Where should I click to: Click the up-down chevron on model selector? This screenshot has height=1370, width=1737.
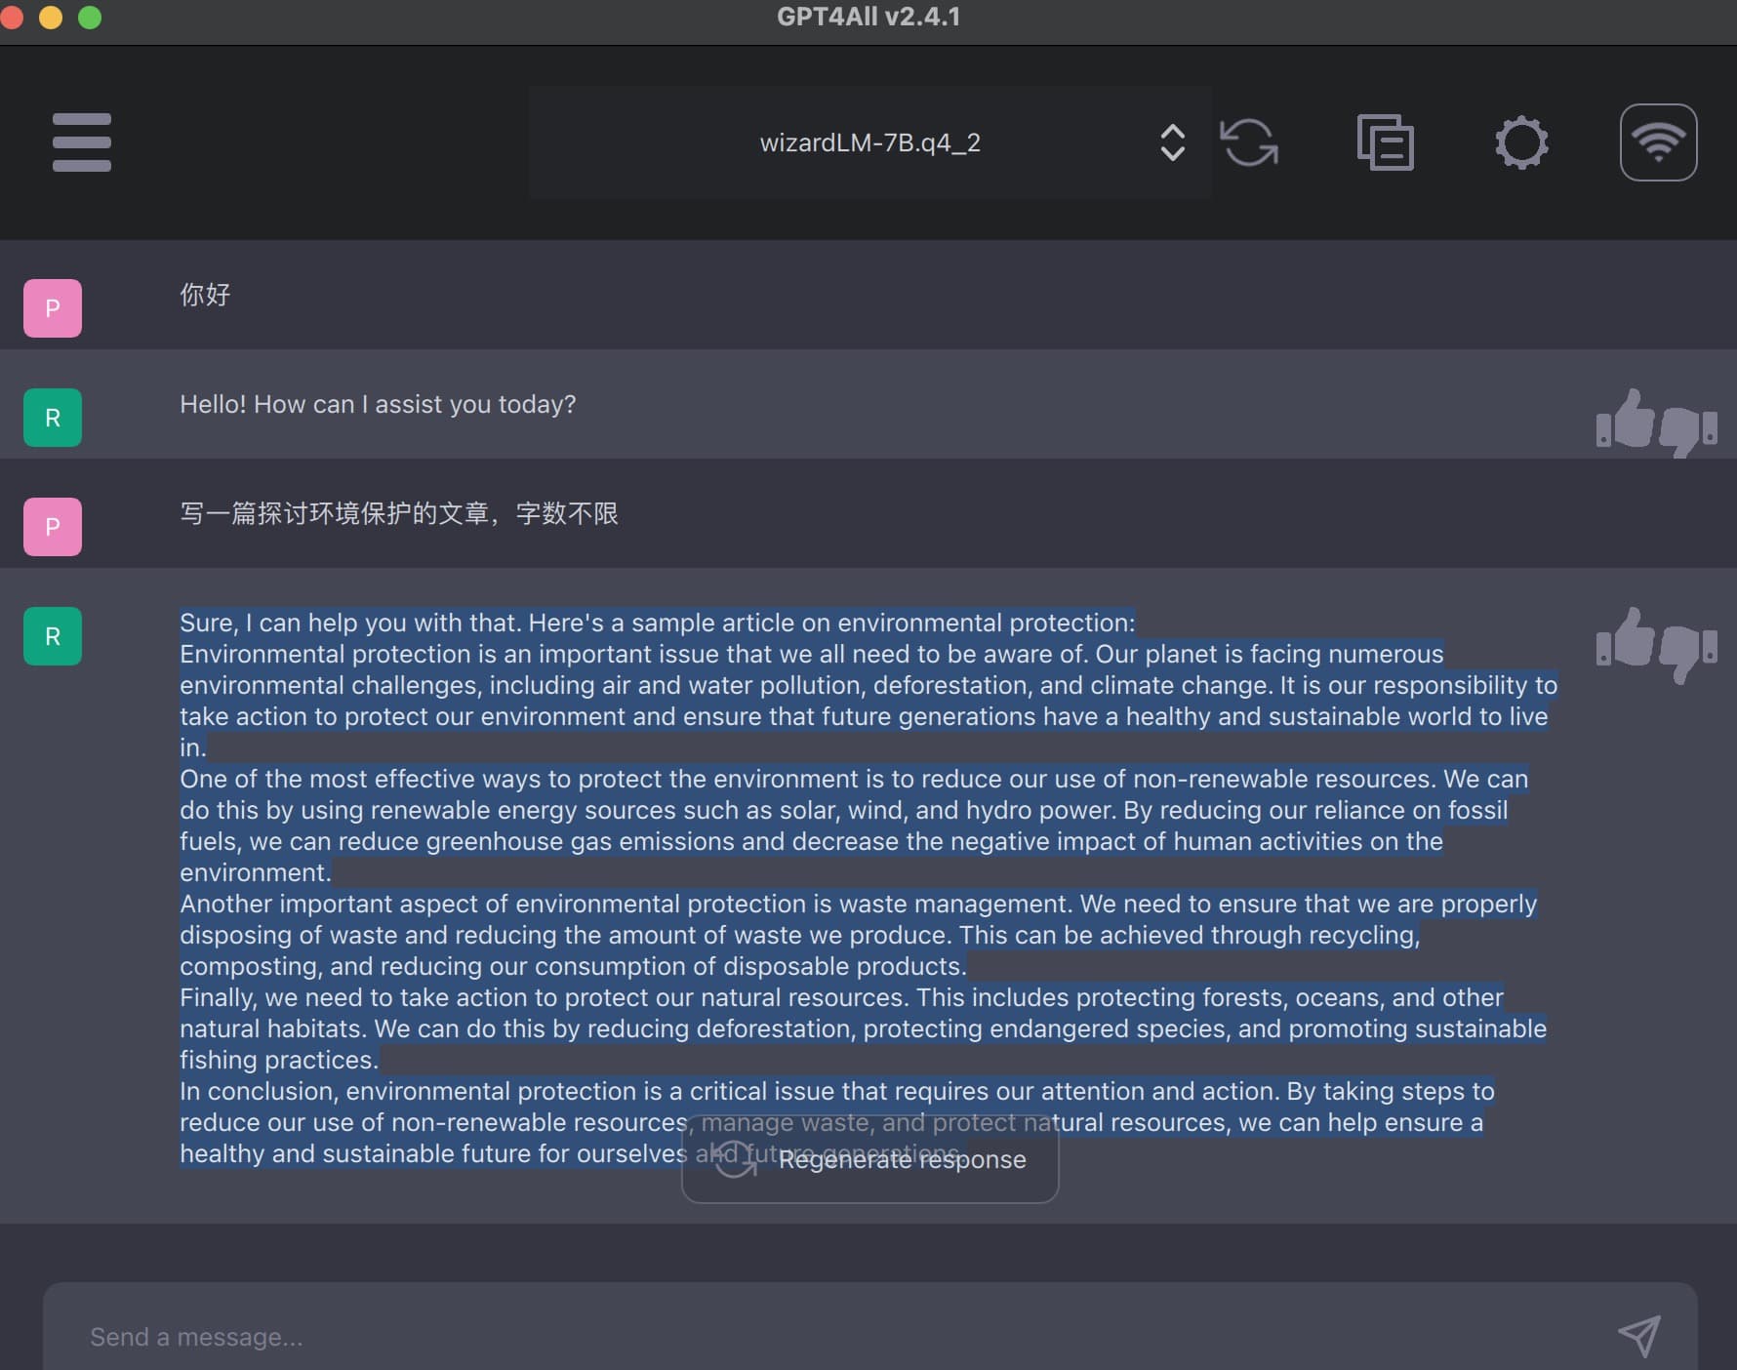1172,142
